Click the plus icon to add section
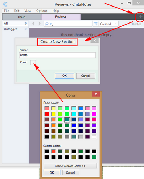Screen dimensions: 144x179 (140, 17)
